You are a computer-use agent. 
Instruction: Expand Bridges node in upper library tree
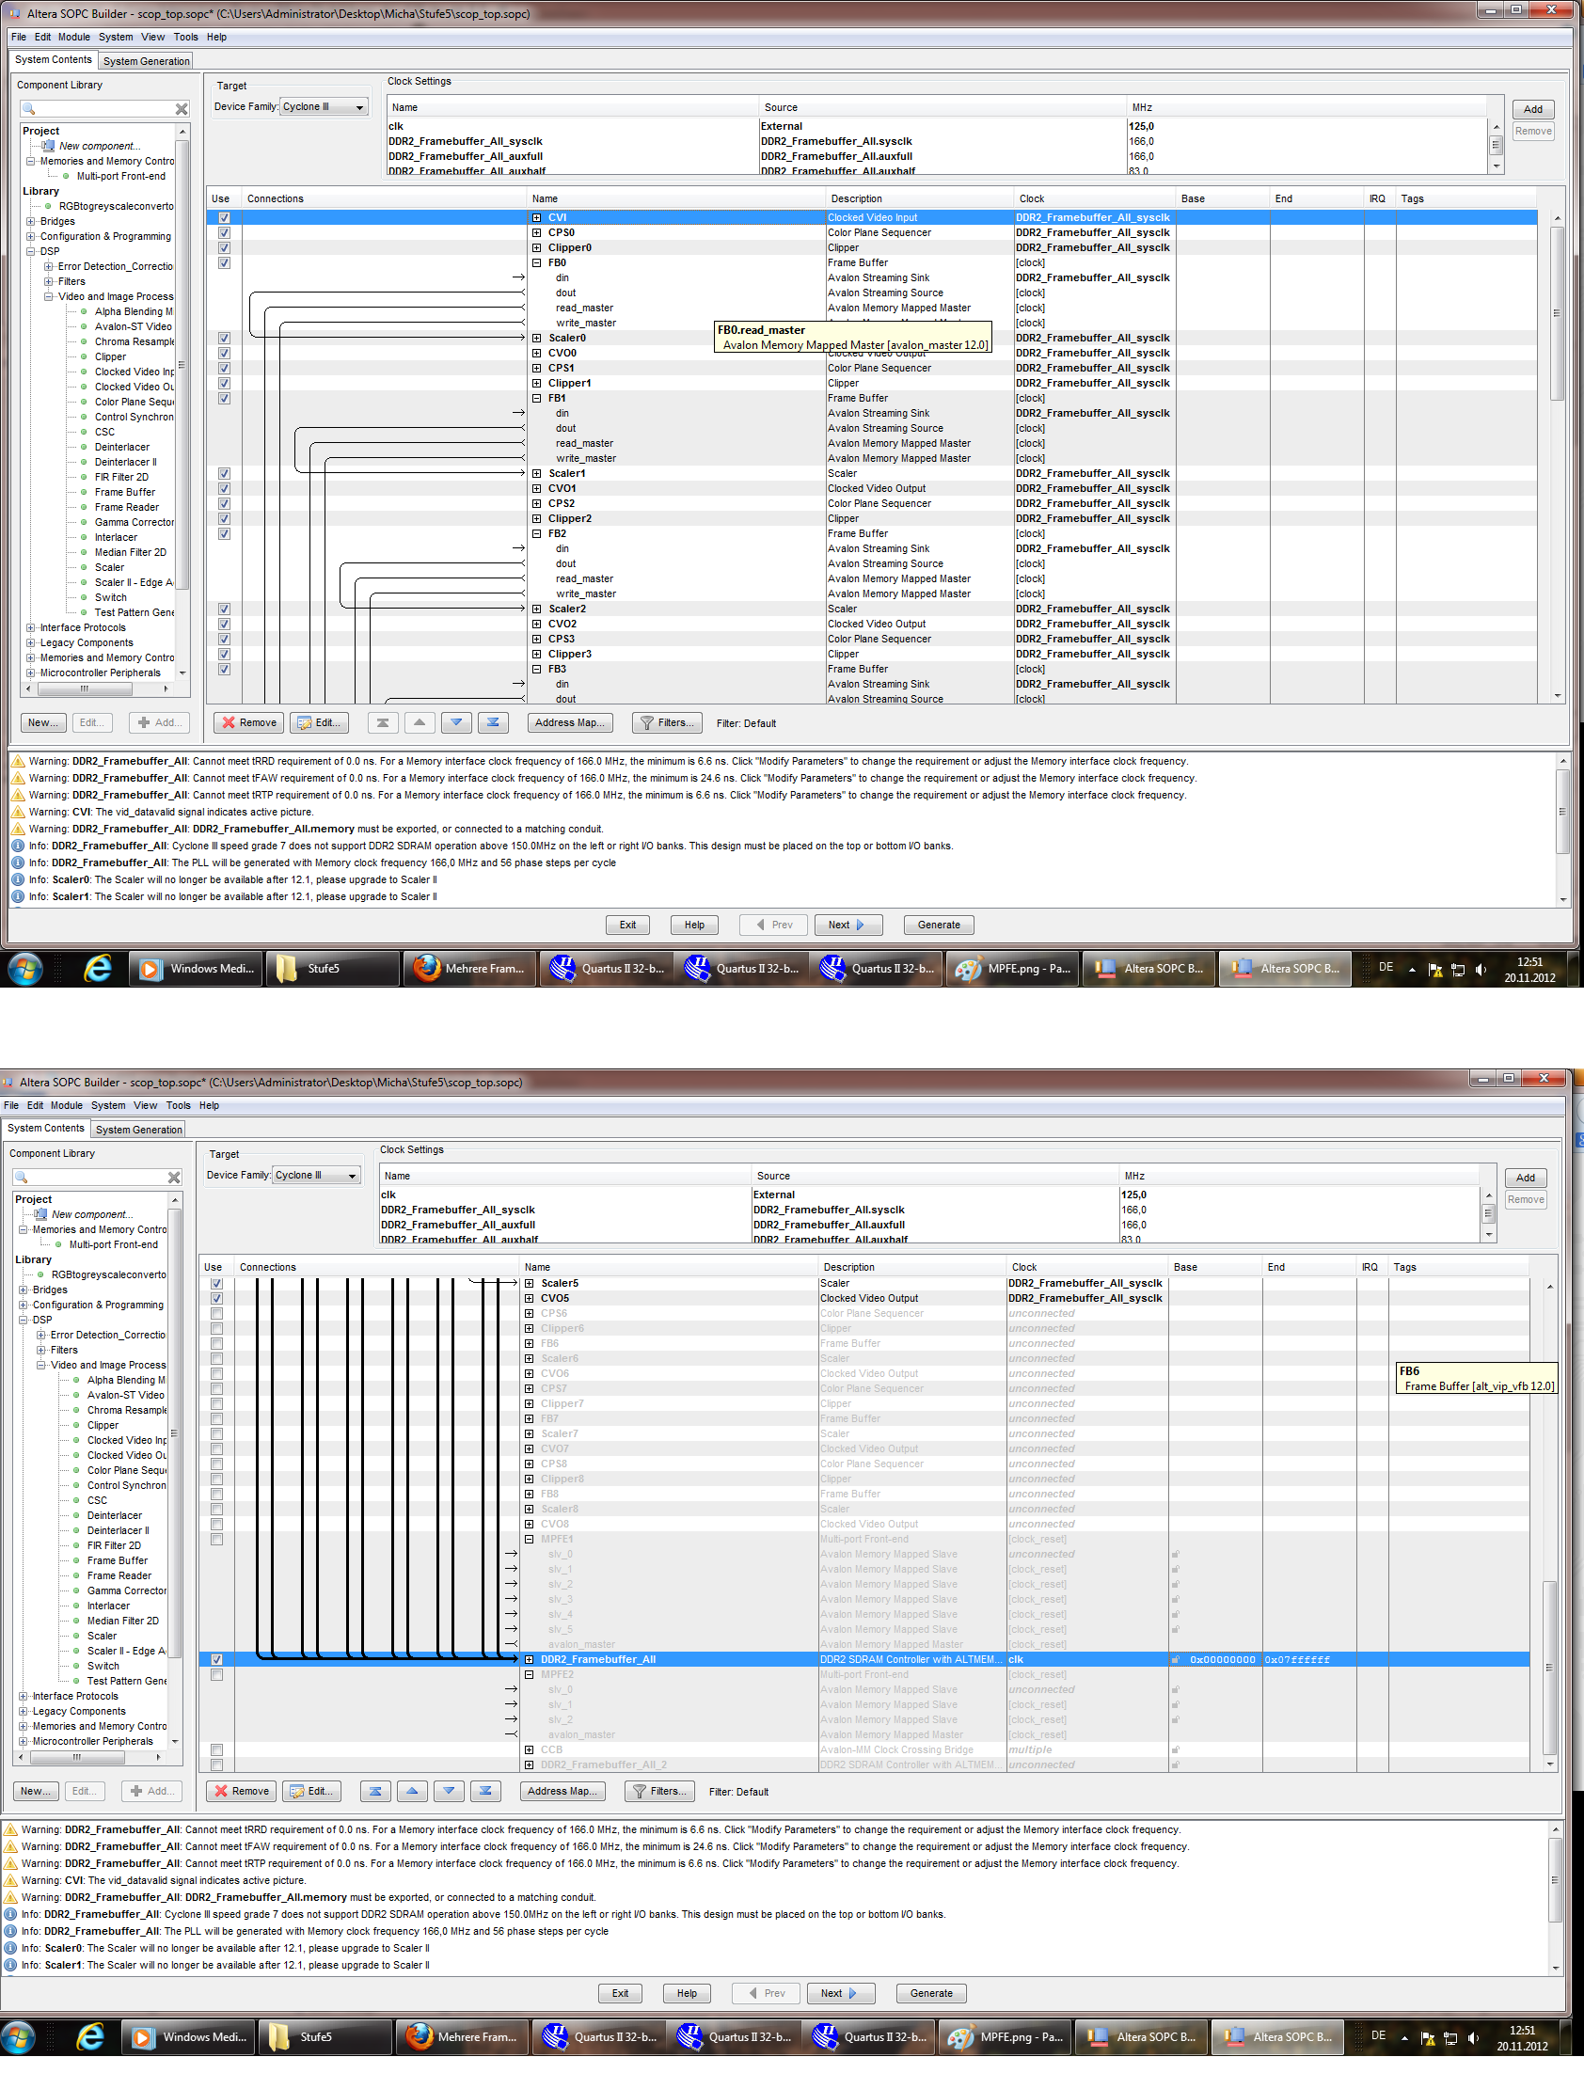[31, 222]
